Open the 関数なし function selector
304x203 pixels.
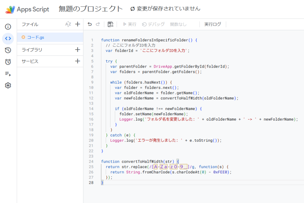[178, 24]
